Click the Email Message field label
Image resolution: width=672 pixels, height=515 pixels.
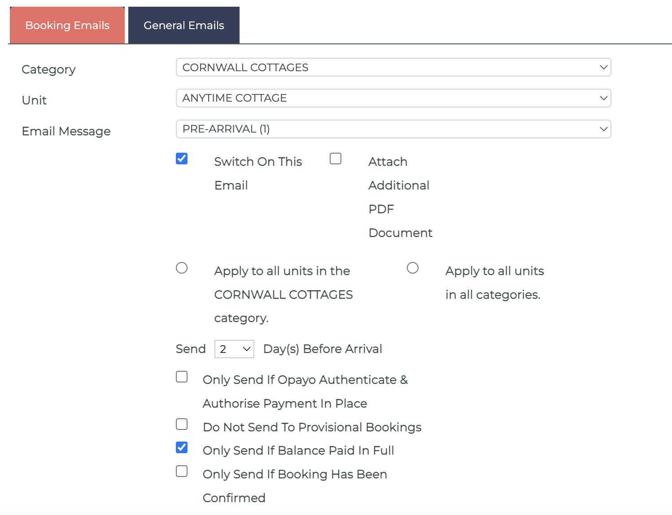(x=66, y=131)
